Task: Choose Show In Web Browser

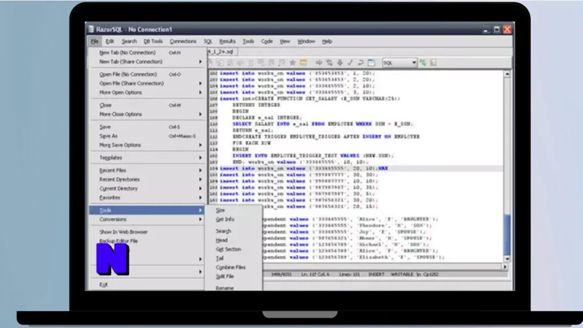Action: (147, 232)
